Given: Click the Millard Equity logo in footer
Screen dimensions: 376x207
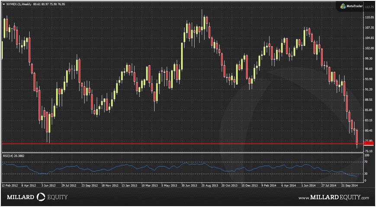Looking at the screenshot, I should tap(37, 197).
